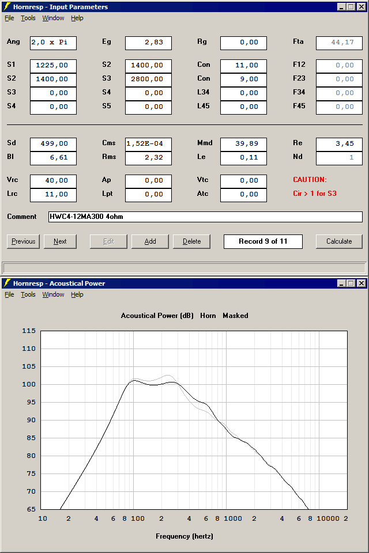The height and width of the screenshot is (553, 369).
Task: Click the Bl field 6,61
Action: pyautogui.click(x=53, y=158)
